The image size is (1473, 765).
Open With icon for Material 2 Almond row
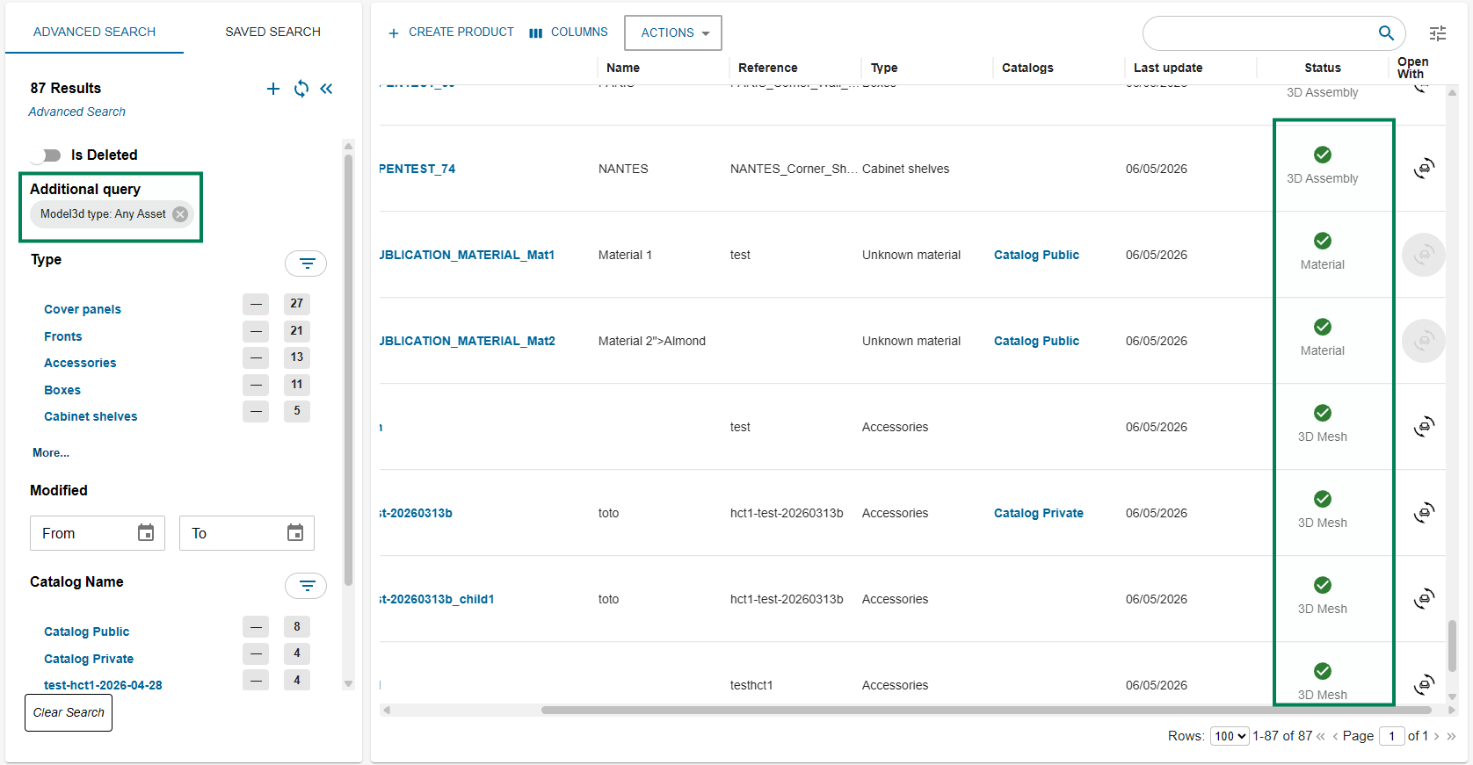point(1424,341)
